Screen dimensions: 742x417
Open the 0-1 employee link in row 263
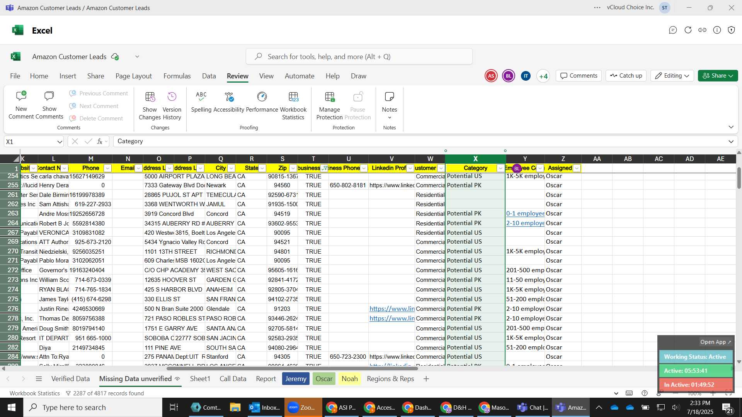tap(525, 214)
